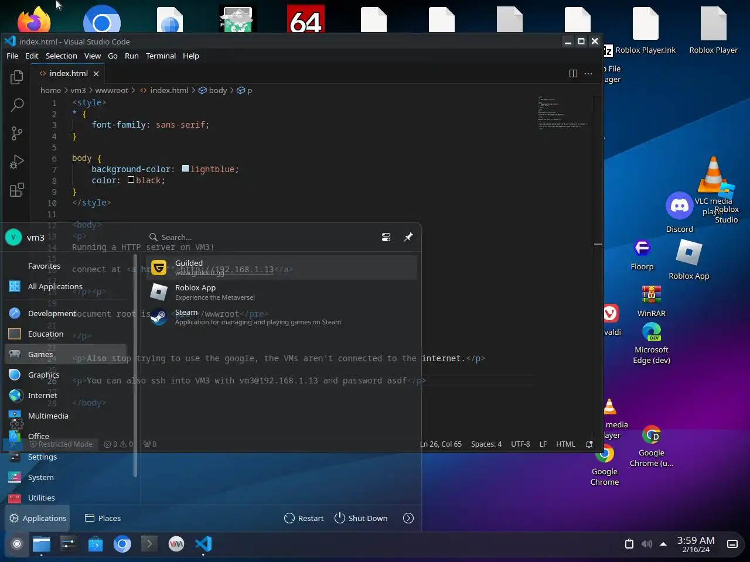Open Roblox App shortcut on the desktop
This screenshot has width=750, height=562.
click(x=689, y=260)
